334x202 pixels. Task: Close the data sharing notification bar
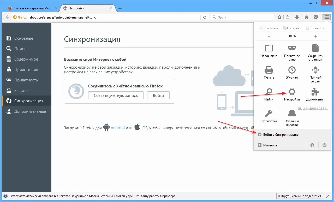pyautogui.click(x=328, y=196)
